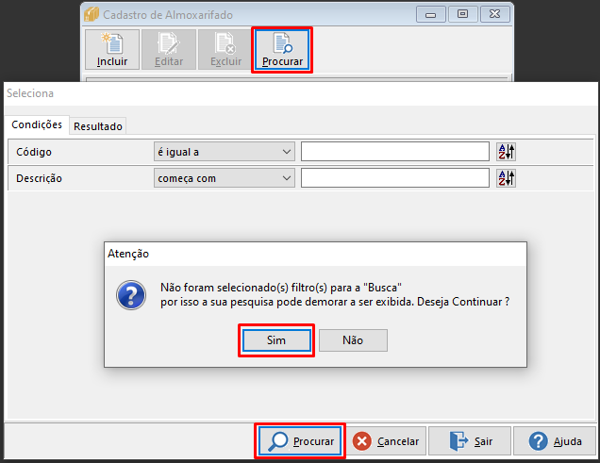Click Procurar button at bottom of Seleciona
The height and width of the screenshot is (463, 600).
pyautogui.click(x=300, y=441)
